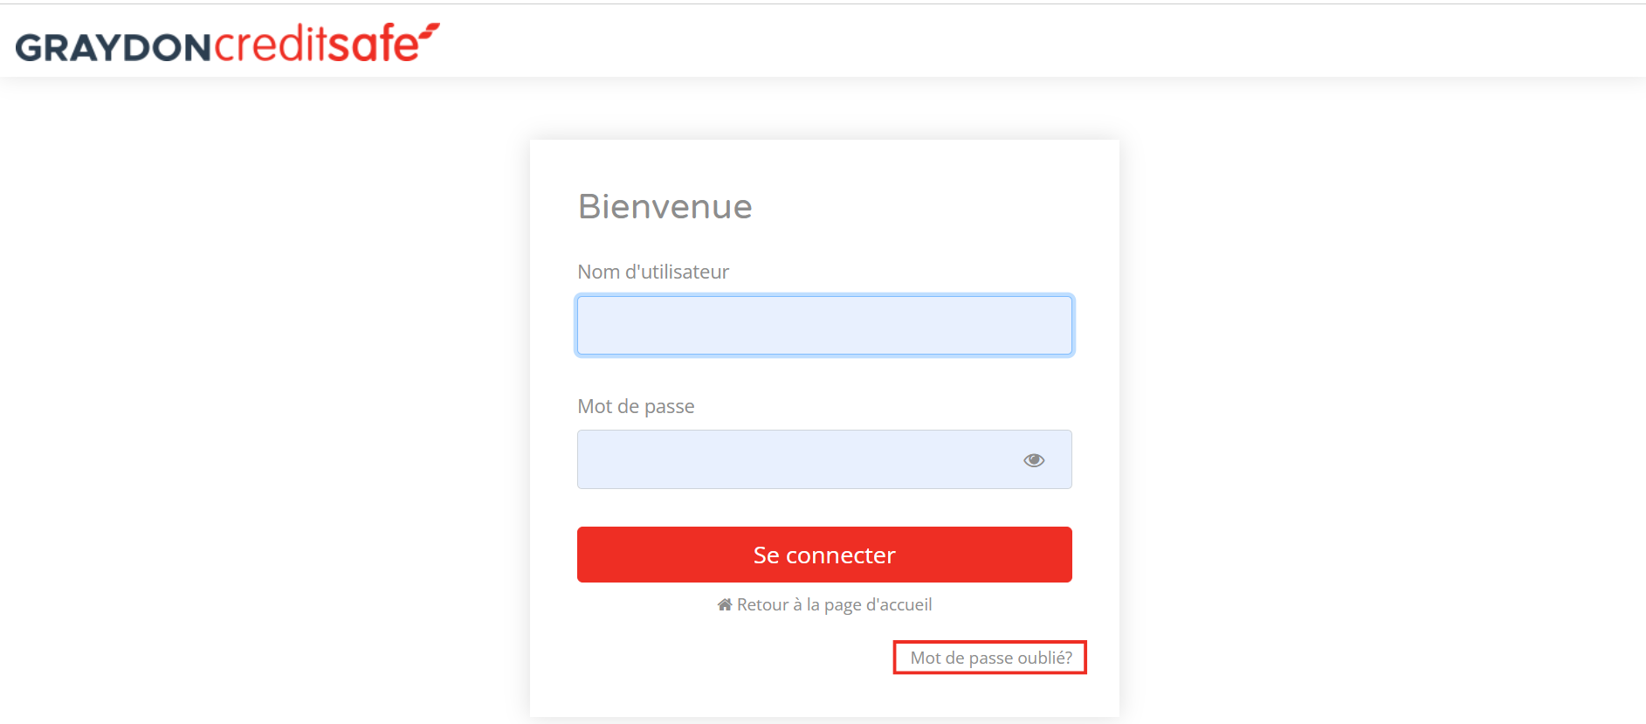Screen dimensions: 1646x724
Task: Open the Mot de passe oublié? link
Action: coord(991,658)
